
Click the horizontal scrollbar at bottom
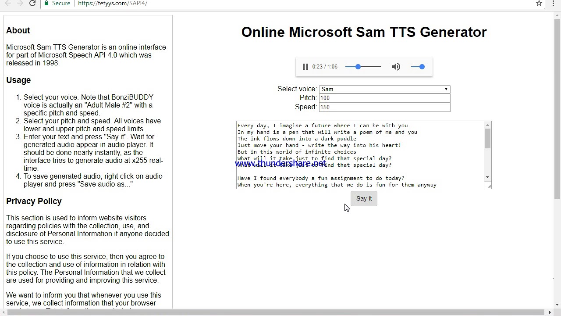click(x=275, y=312)
